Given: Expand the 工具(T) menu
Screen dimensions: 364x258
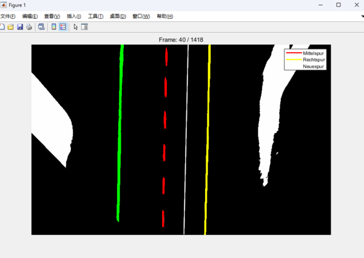Looking at the screenshot, I should pyautogui.click(x=96, y=16).
